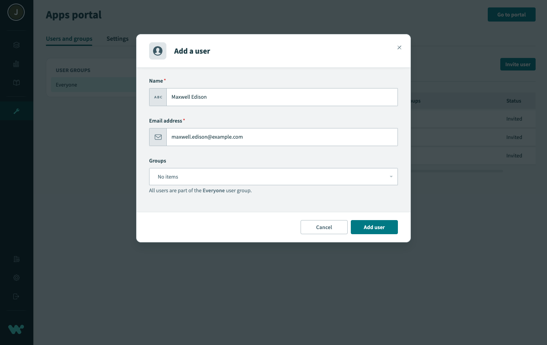
Task: Click the logo at sidebar bottom
Action: point(16,329)
